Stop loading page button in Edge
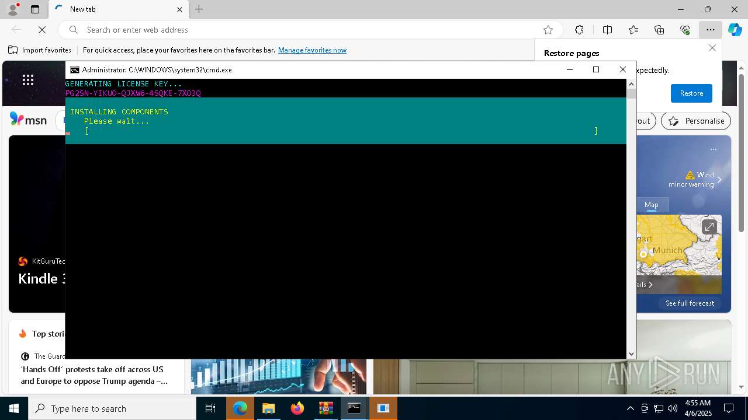 [x=42, y=30]
